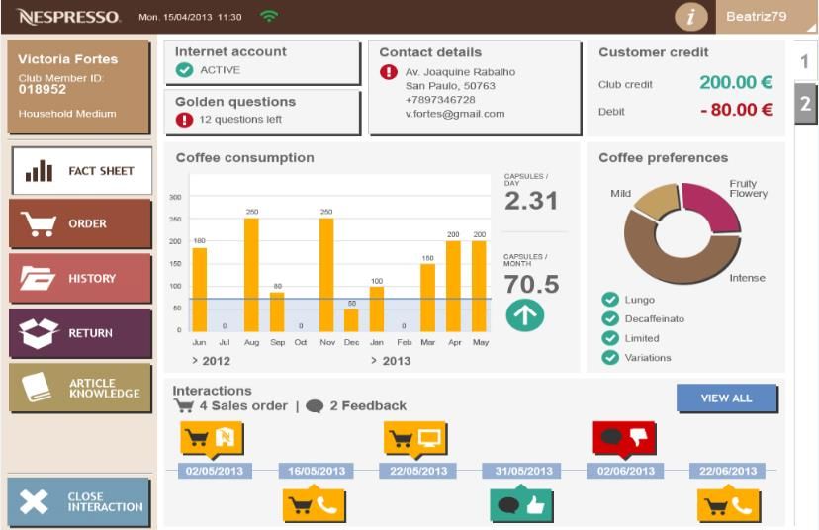This screenshot has height=530, width=819.
Task: Select the 16/05/2013 timeline date
Action: [317, 471]
